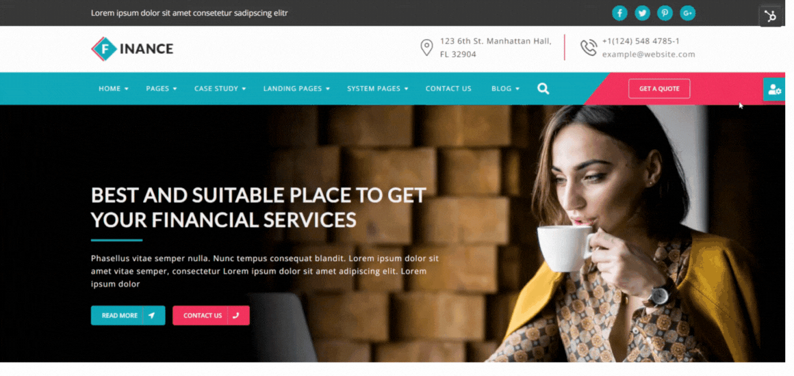This screenshot has height=376, width=794.
Task: Select the Contact Us menu item
Action: tap(448, 89)
